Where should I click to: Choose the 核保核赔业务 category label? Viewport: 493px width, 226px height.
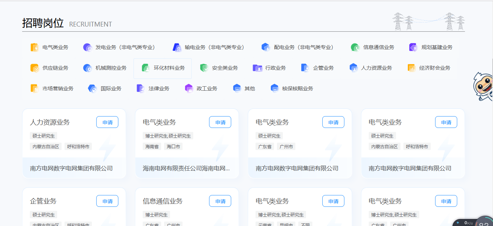click(298, 88)
